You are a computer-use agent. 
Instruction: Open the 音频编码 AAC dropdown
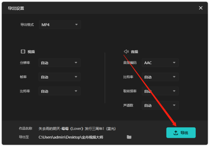(160, 63)
